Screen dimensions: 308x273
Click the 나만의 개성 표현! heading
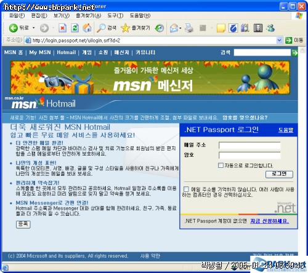(36, 163)
